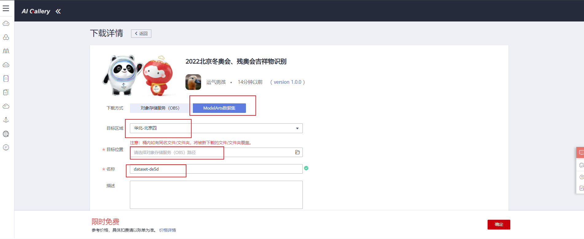Image resolution: width=584 pixels, height=239 pixels.
Task: Click the red 注意 overwrite warning text
Action: pos(191,143)
